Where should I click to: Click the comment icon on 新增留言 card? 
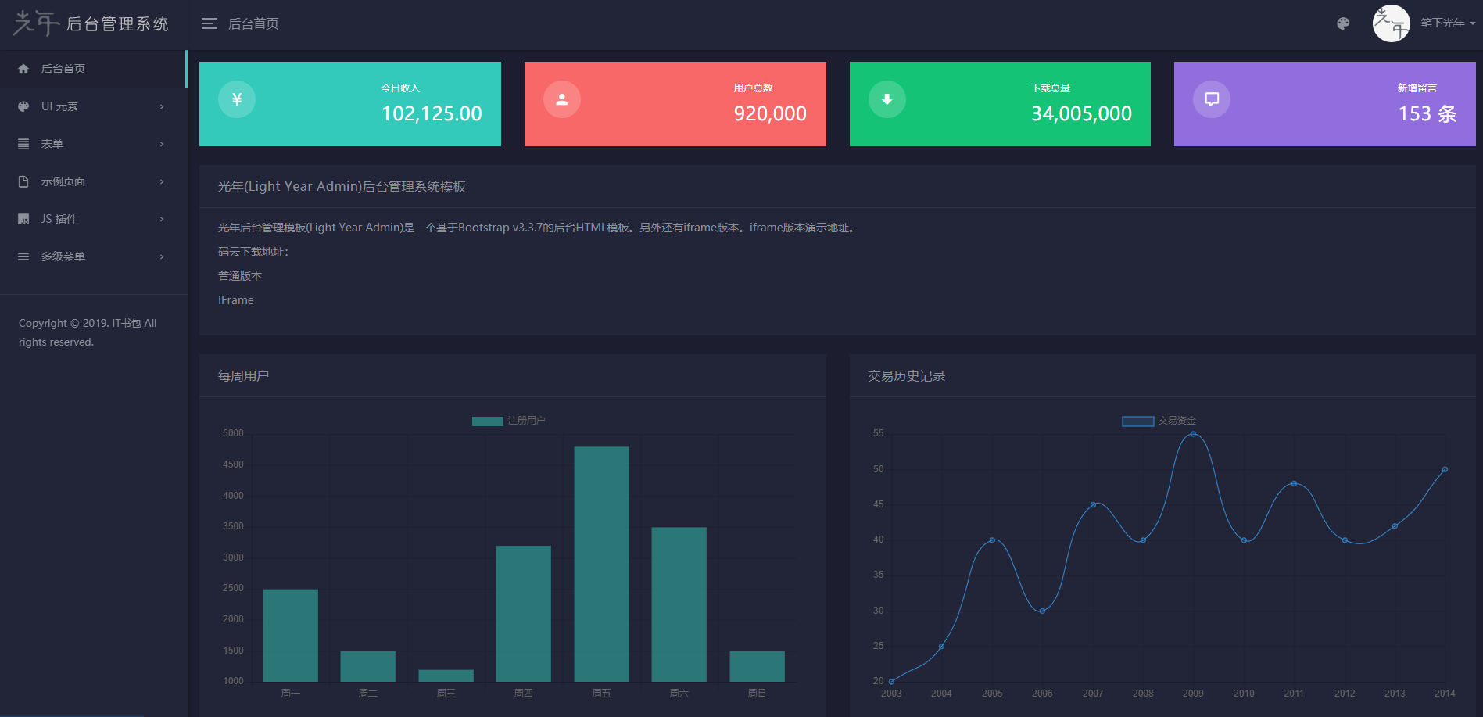[x=1212, y=99]
